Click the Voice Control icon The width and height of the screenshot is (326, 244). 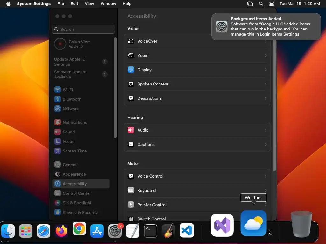click(x=131, y=176)
